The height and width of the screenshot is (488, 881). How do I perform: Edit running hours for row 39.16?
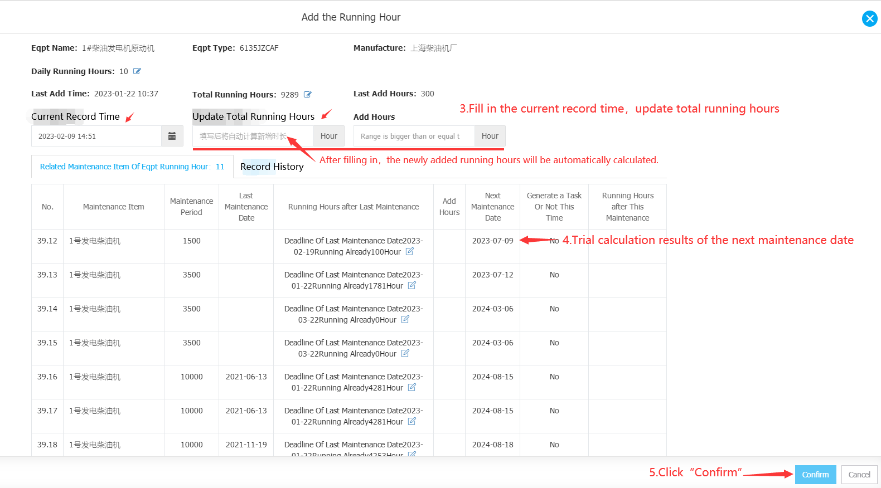click(412, 387)
